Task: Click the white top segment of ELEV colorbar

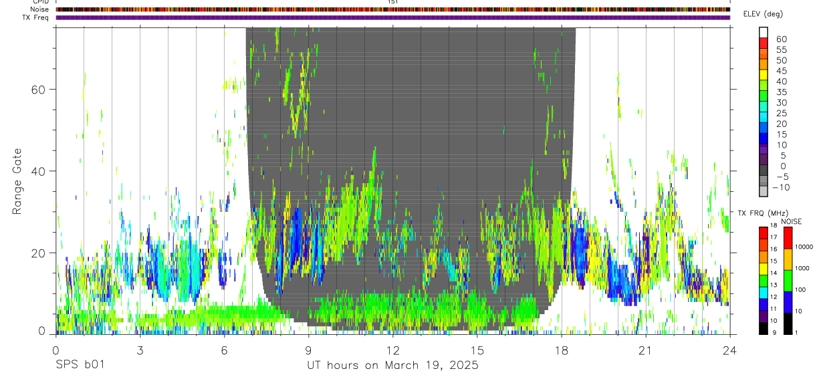Action: click(x=764, y=32)
